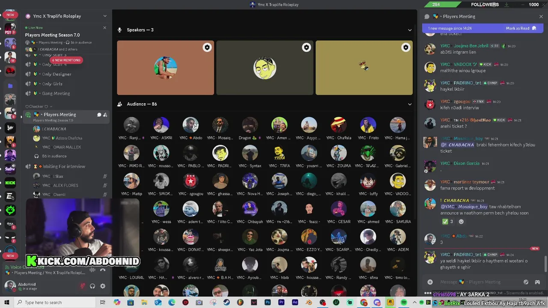
Task: Open the PSY server icon
Action: pos(10,30)
